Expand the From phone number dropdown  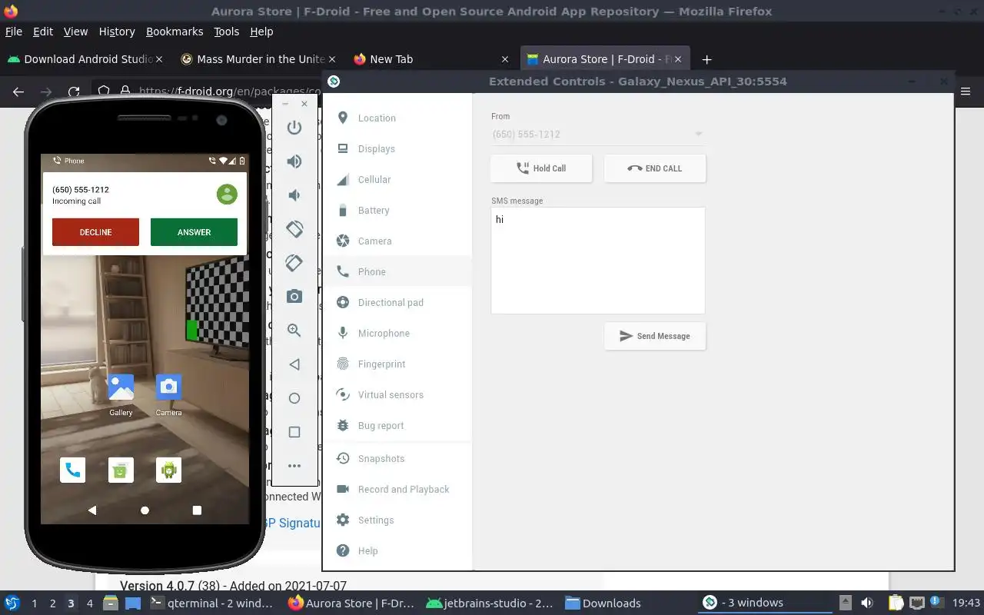coord(597,134)
